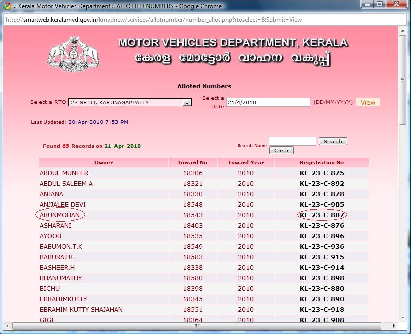Click registration number KL-23-C-887
The height and width of the screenshot is (334, 411).
pyautogui.click(x=322, y=215)
